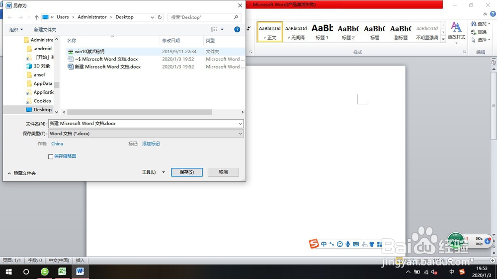Screen dimensions: 497x279
Task: Change the file view layout icon
Action: 214,29
